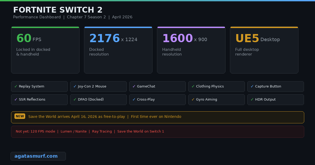Click the NEW badge in the announcement banner
This screenshot has height=165, width=315.
(20, 116)
